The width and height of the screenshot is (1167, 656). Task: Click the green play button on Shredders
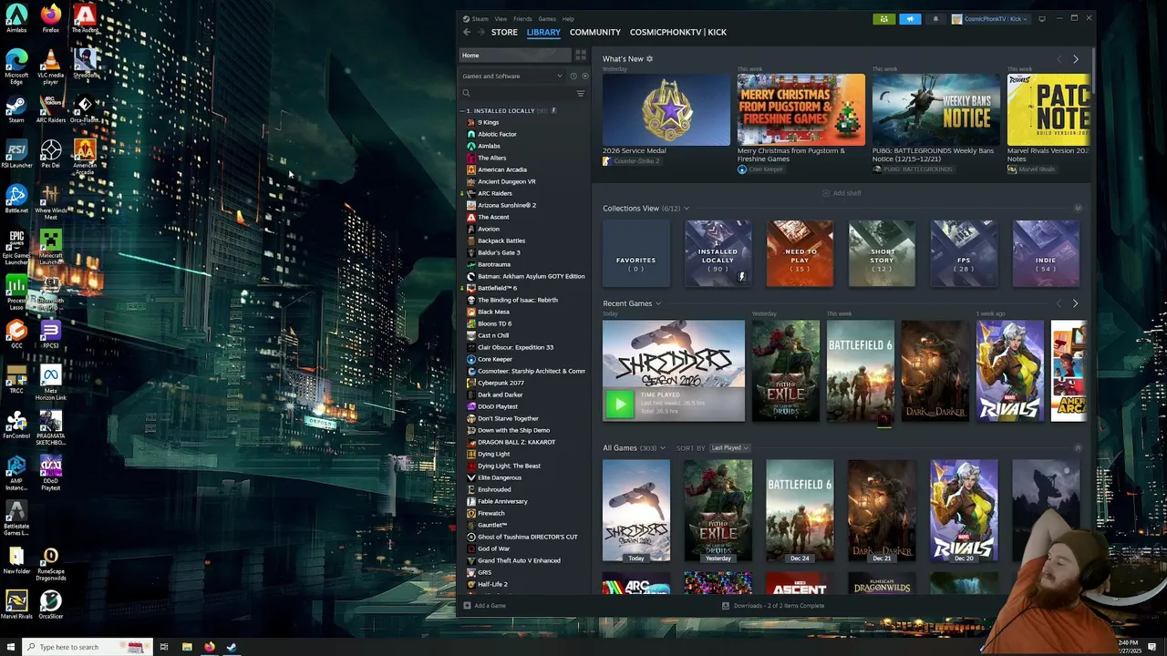click(619, 404)
